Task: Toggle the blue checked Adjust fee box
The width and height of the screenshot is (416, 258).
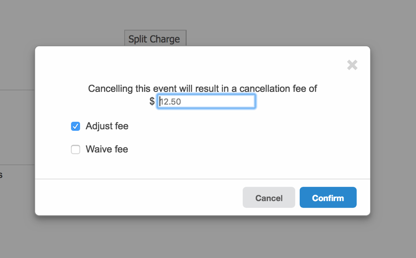Action: [75, 126]
